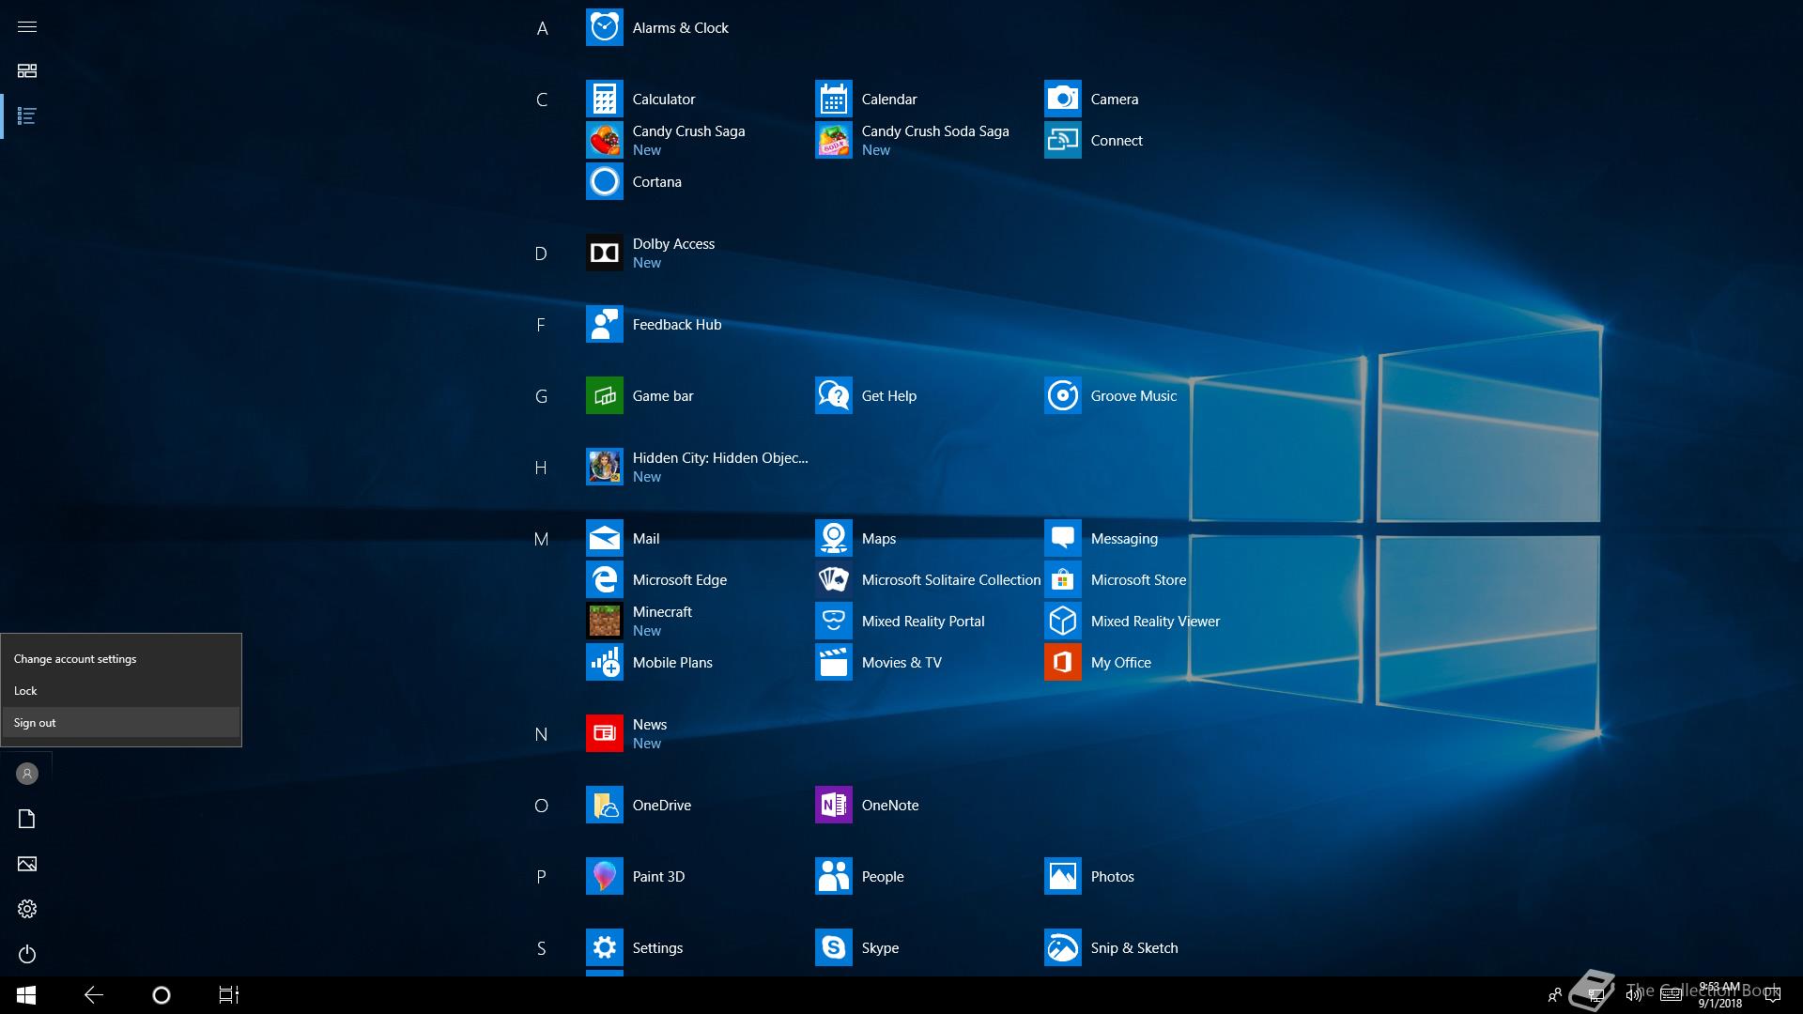Open the Alarms & Clock app icon
The image size is (1803, 1014).
point(604,28)
